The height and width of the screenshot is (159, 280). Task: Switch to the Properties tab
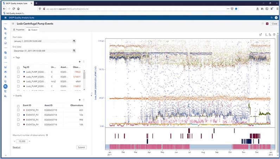pyautogui.click(x=19, y=30)
